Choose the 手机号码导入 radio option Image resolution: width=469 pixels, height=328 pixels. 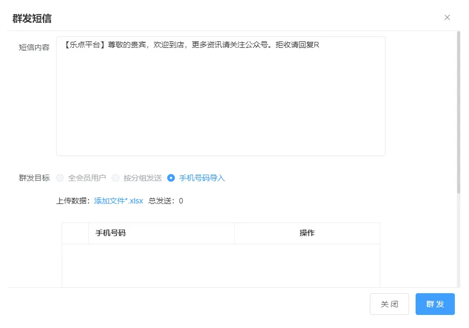tap(171, 178)
